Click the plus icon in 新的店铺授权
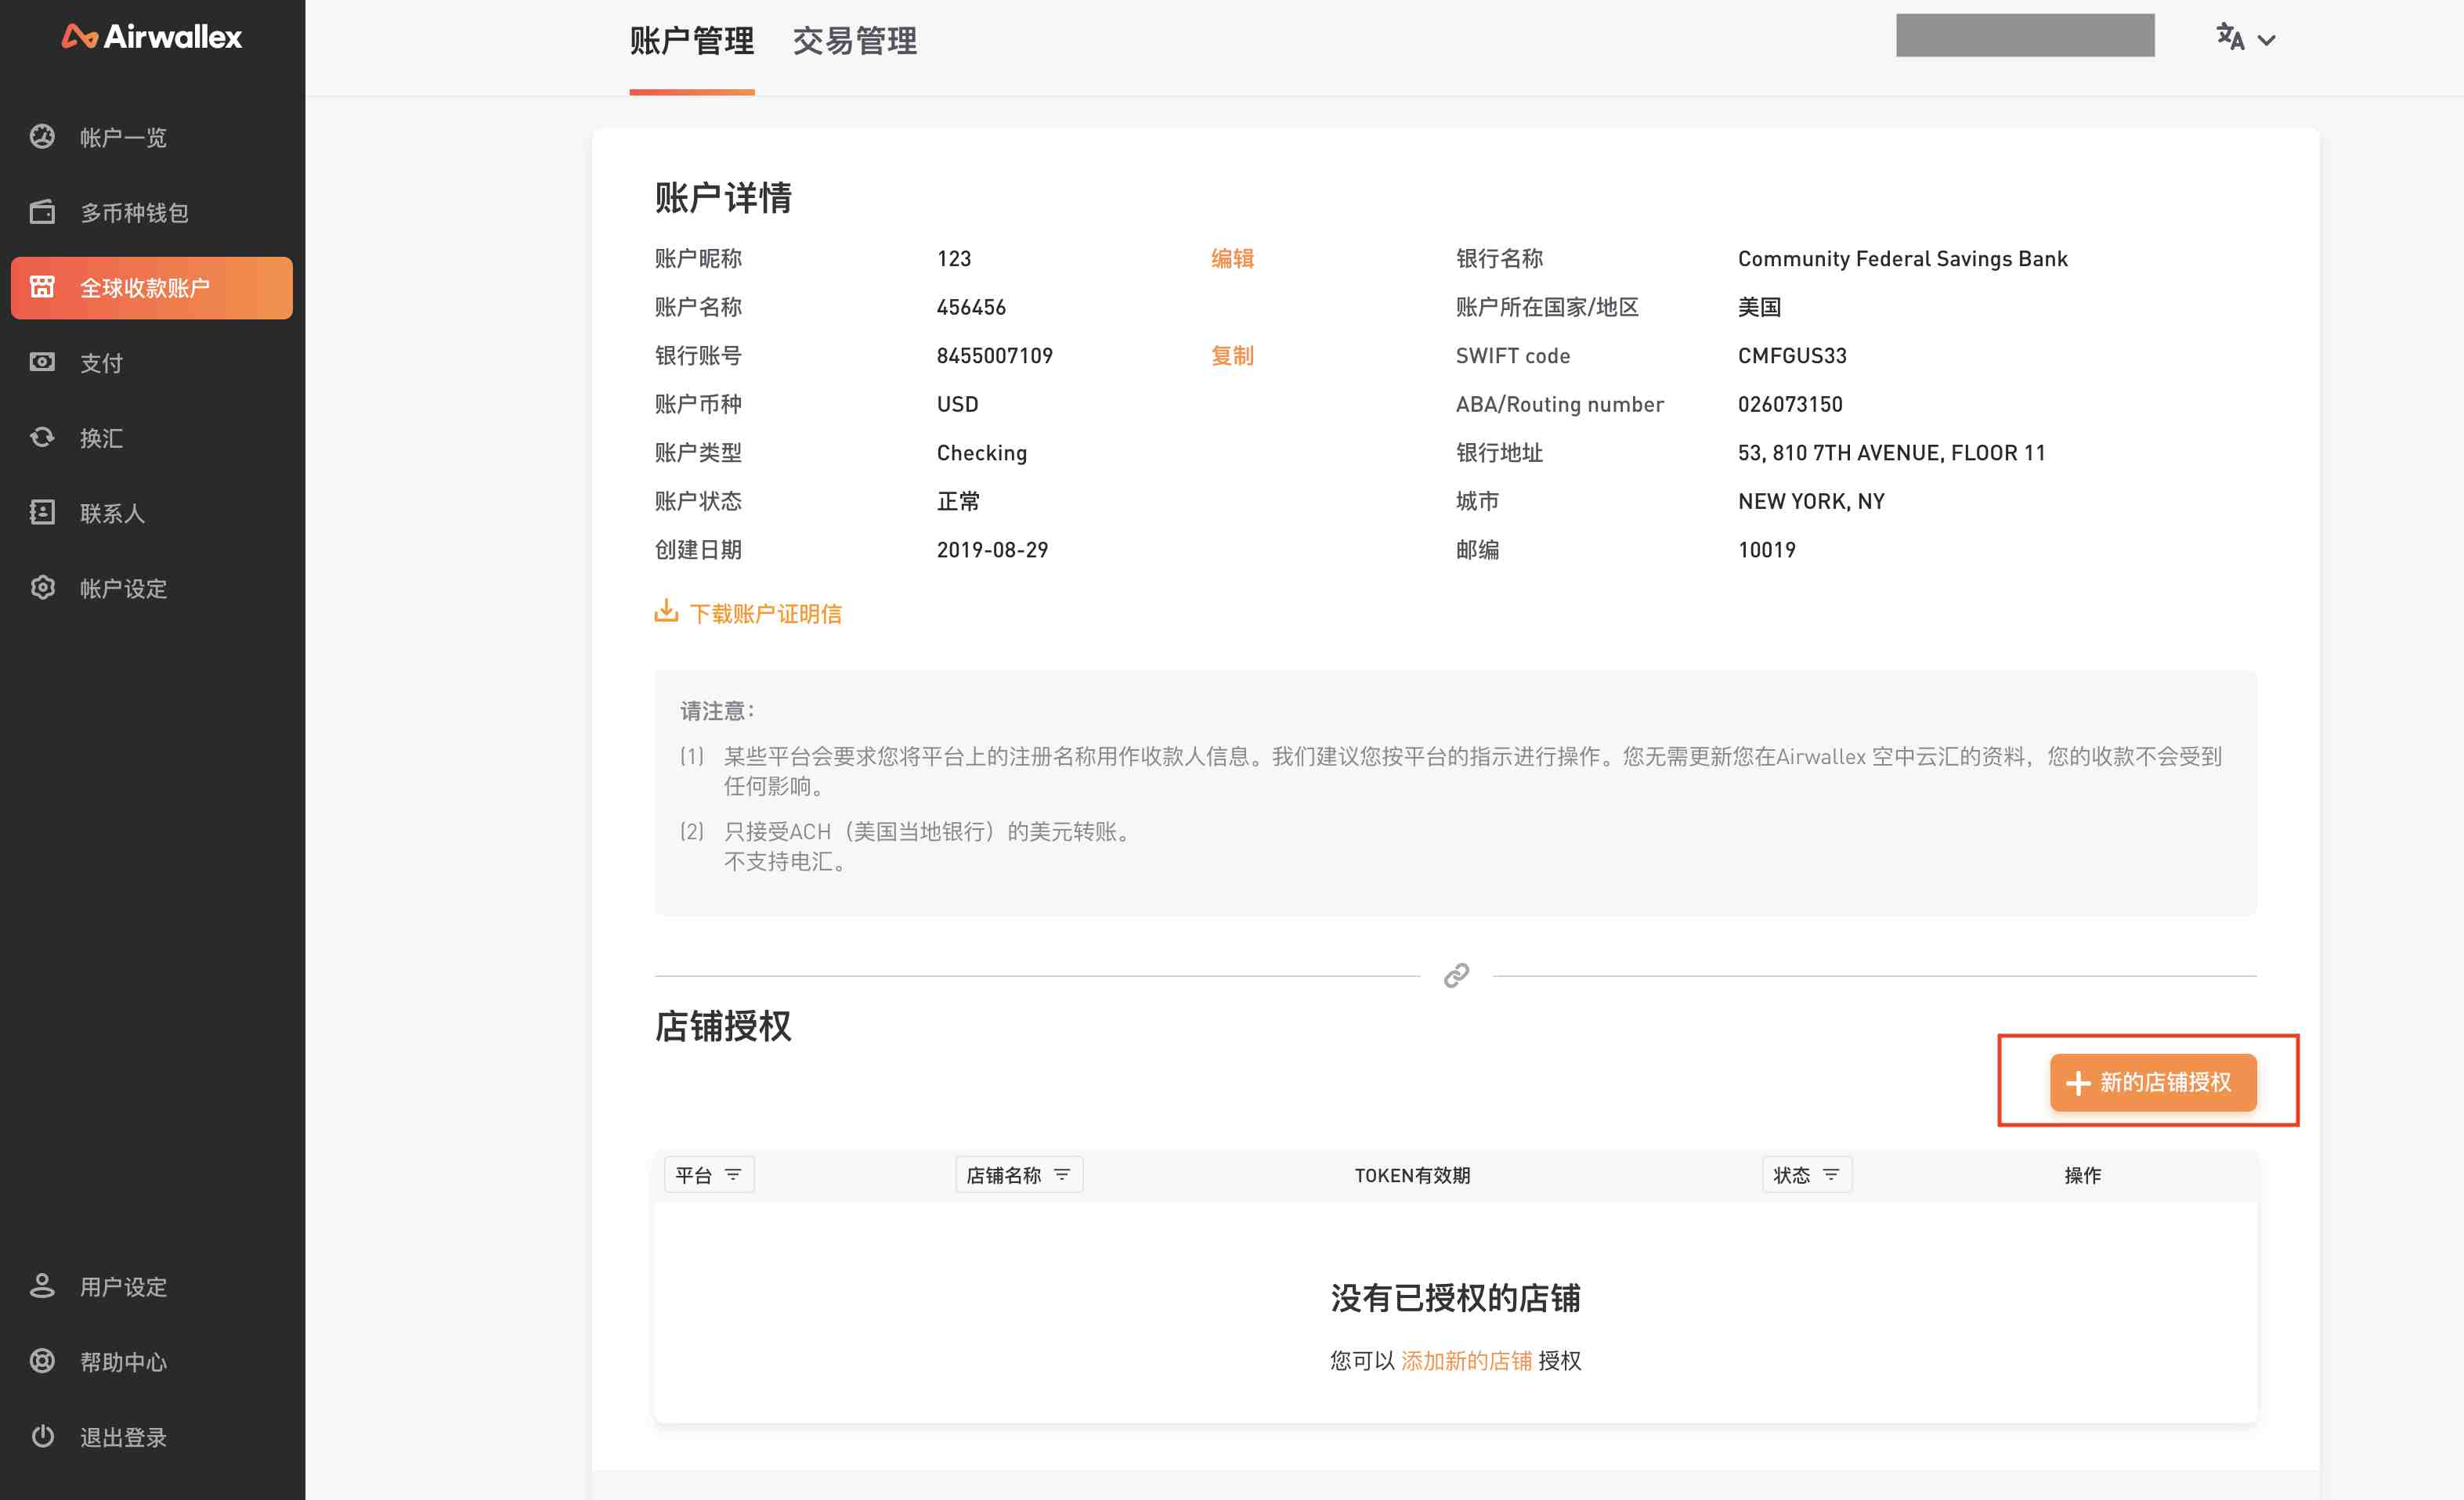 [2078, 1082]
